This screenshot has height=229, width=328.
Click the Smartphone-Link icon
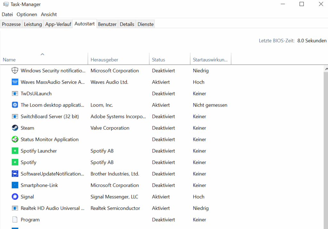click(15, 185)
